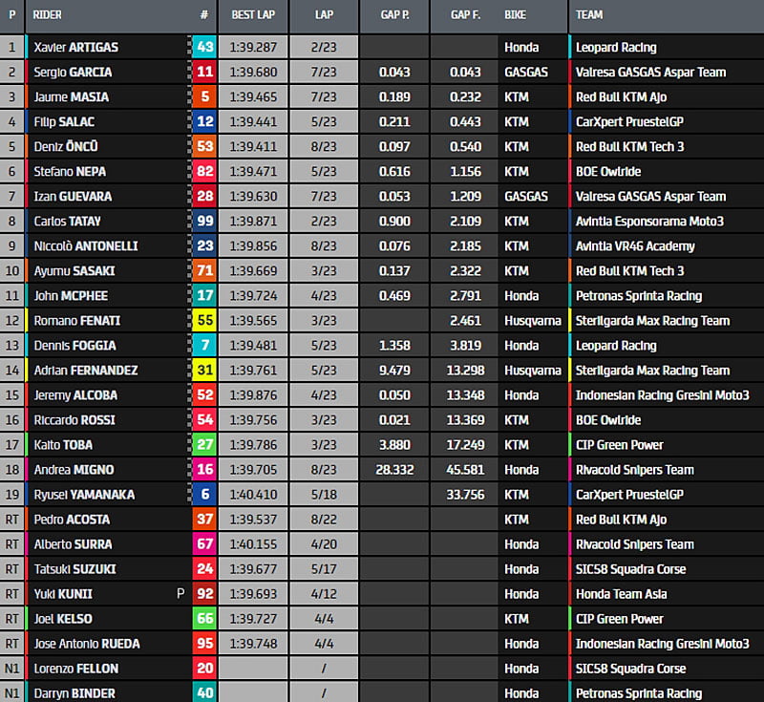Click Sergio Garcia's red number 11 badge
Screen dimensions: 764x702
pyautogui.click(x=204, y=72)
